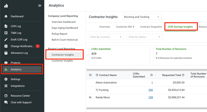The width and height of the screenshot is (207, 112).
Task: Click help icon beside CORs Submitted header
Action: [x=151, y=75]
